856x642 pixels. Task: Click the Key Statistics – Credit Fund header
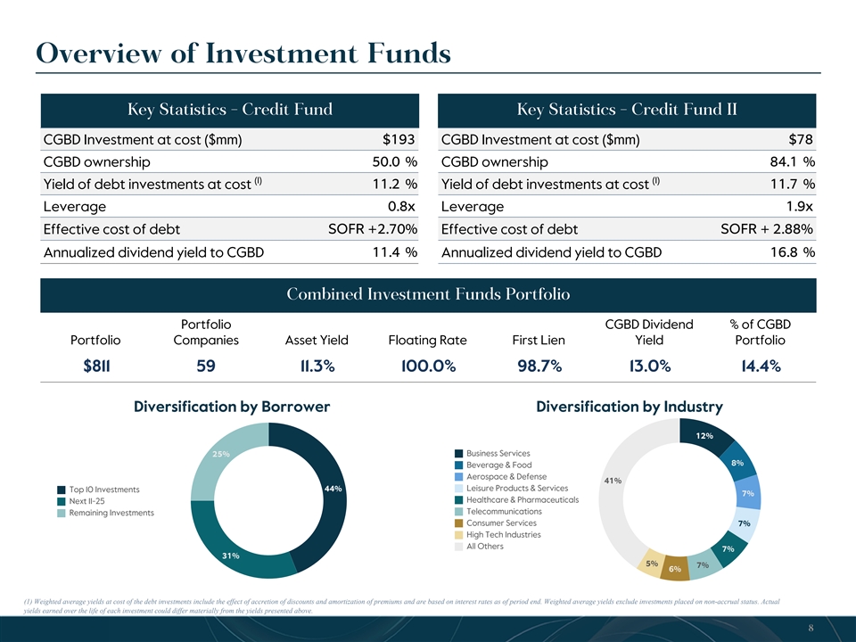tap(230, 110)
